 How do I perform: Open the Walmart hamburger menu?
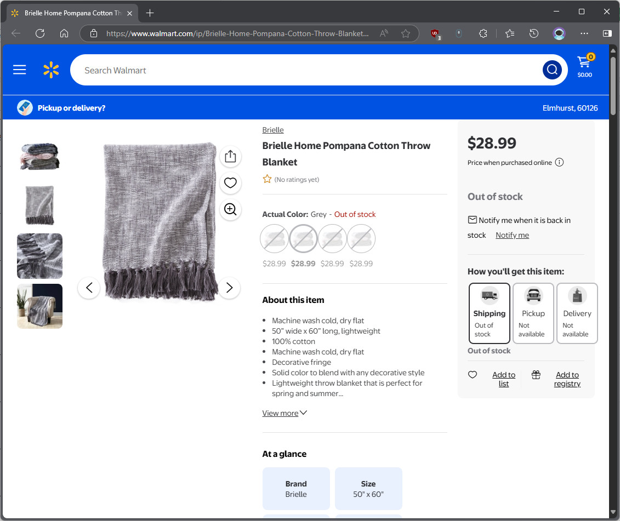coord(19,70)
